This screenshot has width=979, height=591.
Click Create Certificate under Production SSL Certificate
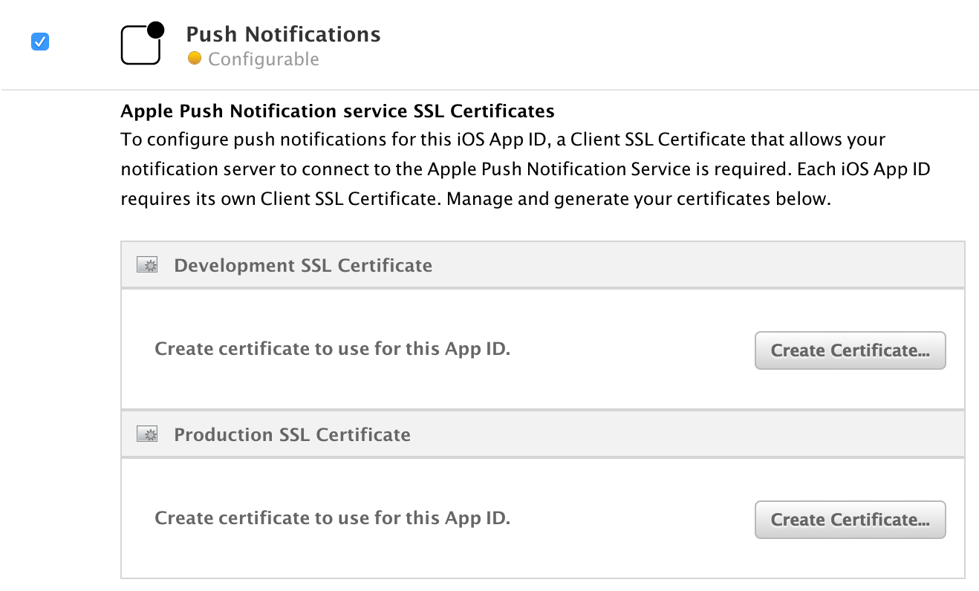click(850, 519)
